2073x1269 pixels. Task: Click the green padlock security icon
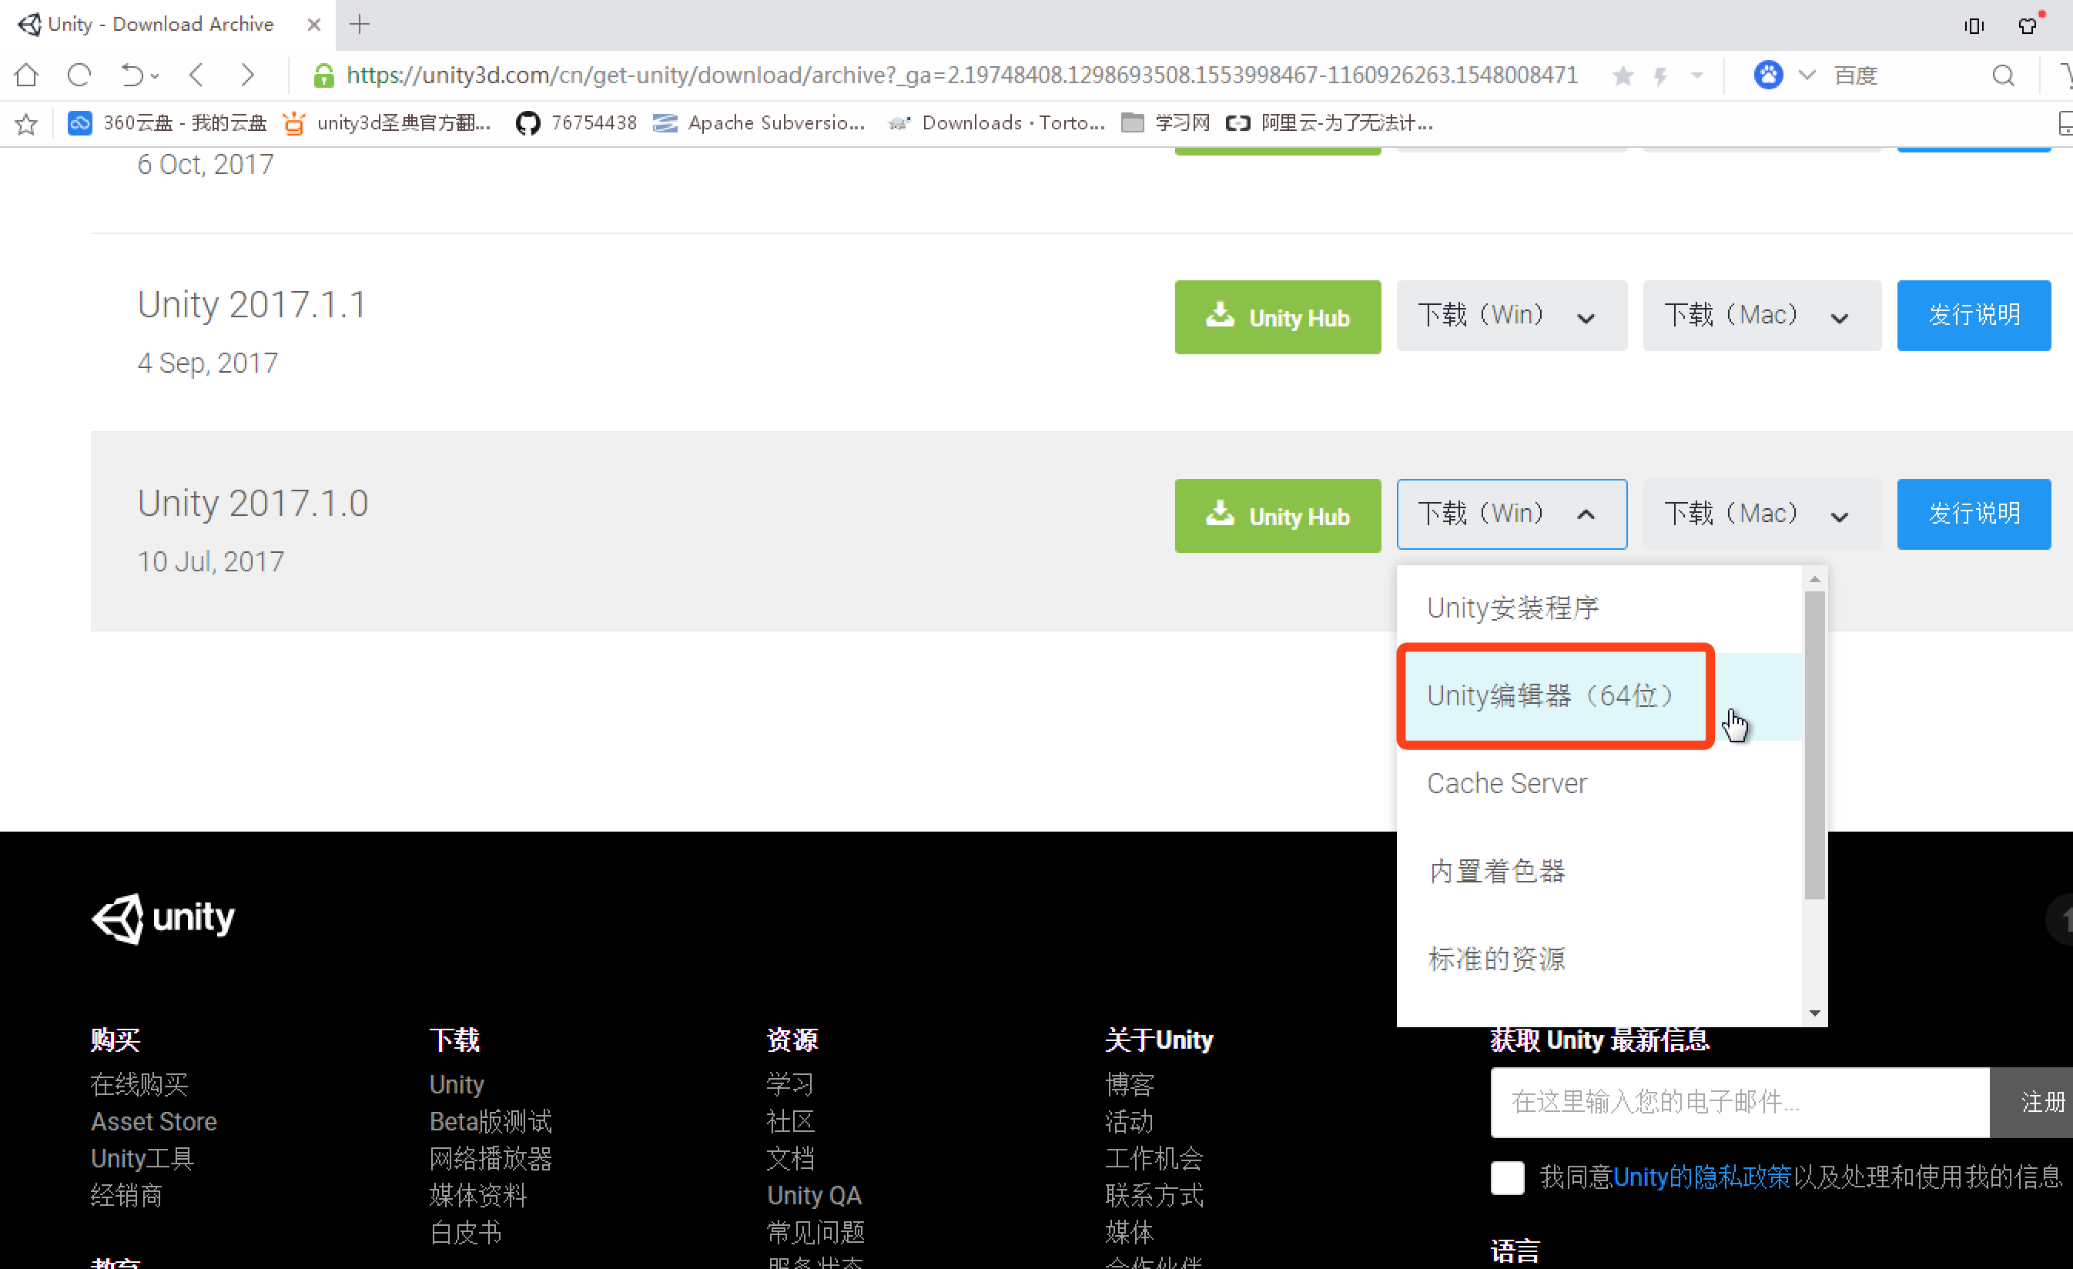323,76
